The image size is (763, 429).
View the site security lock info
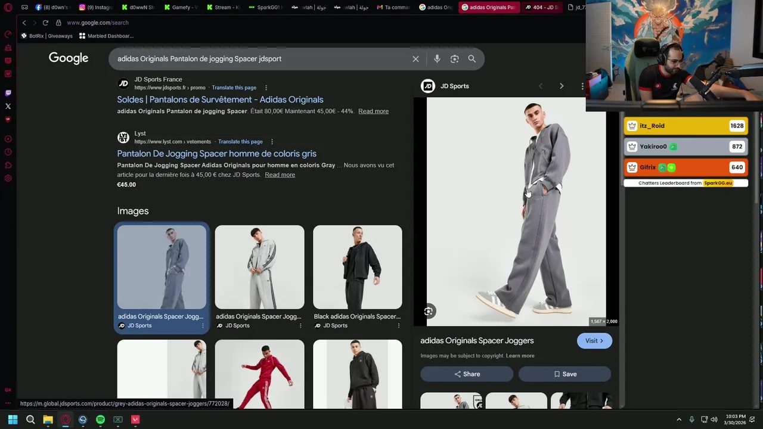(58, 23)
